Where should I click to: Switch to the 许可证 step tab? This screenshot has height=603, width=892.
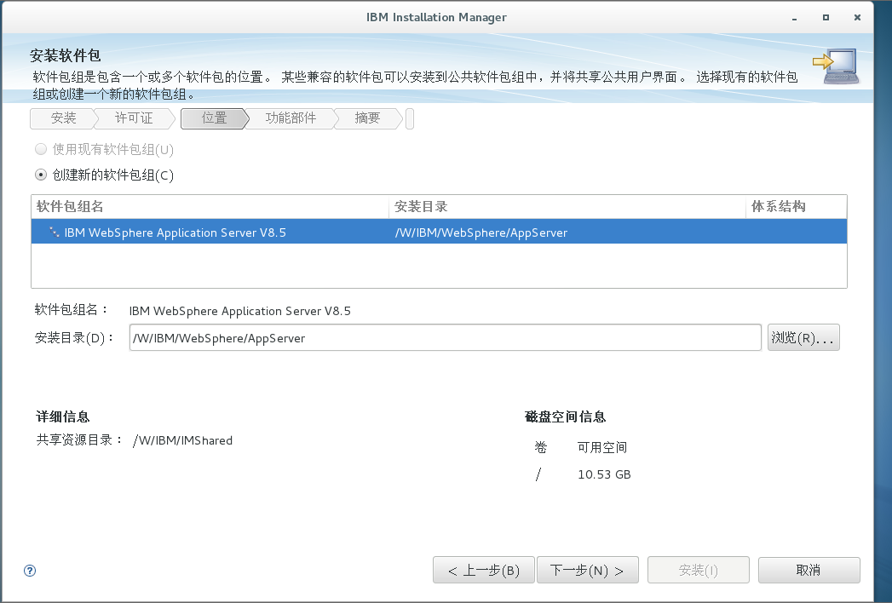tap(135, 118)
